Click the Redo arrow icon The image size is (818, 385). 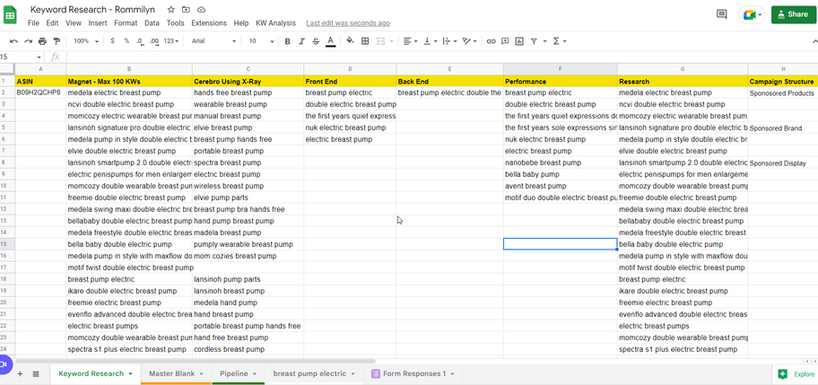(28, 41)
